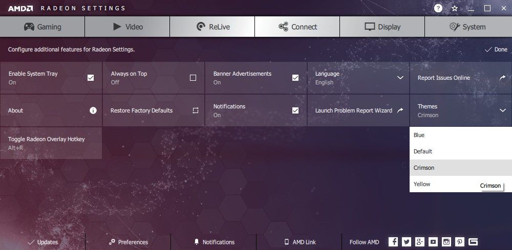Click the Done button

pyautogui.click(x=496, y=50)
